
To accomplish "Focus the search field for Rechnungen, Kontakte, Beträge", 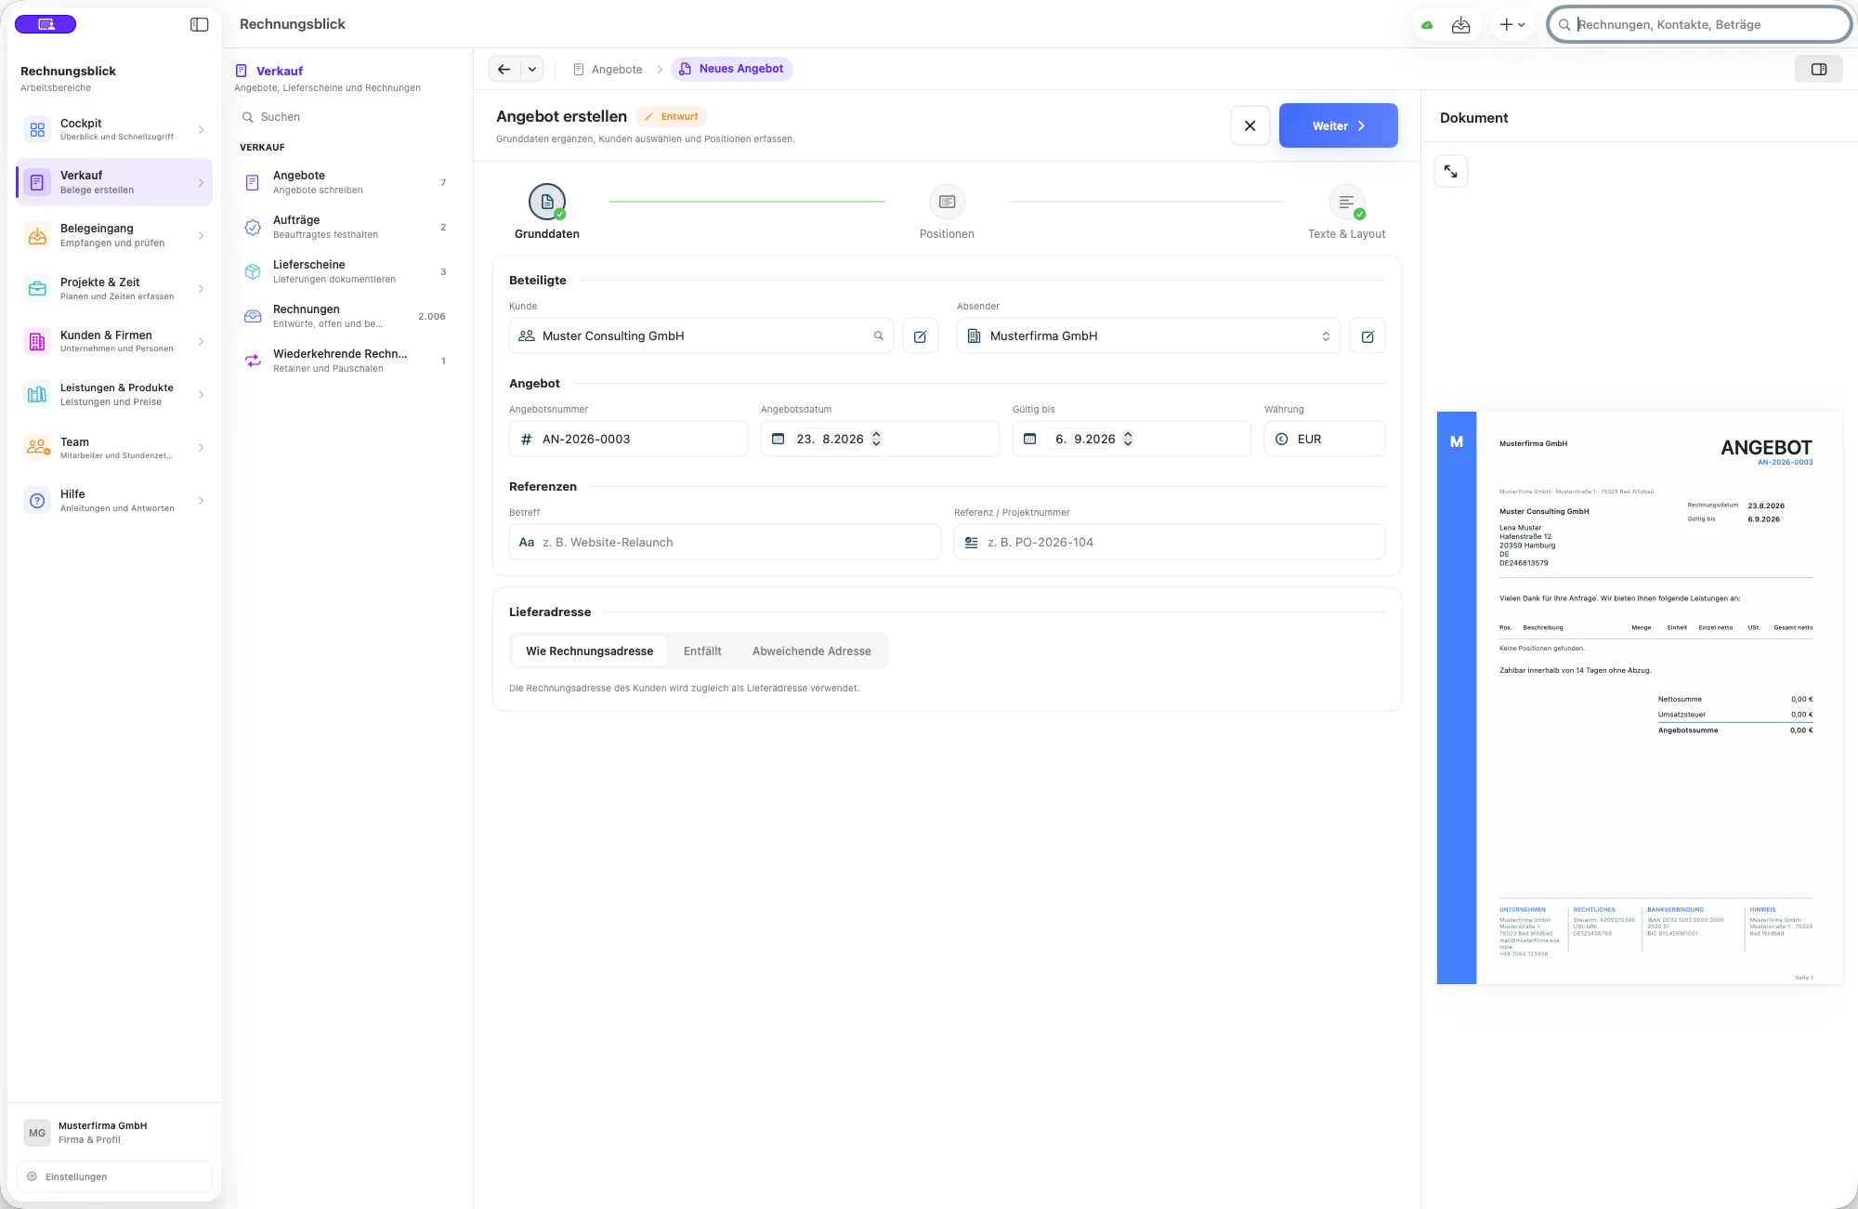I will (x=1699, y=25).
